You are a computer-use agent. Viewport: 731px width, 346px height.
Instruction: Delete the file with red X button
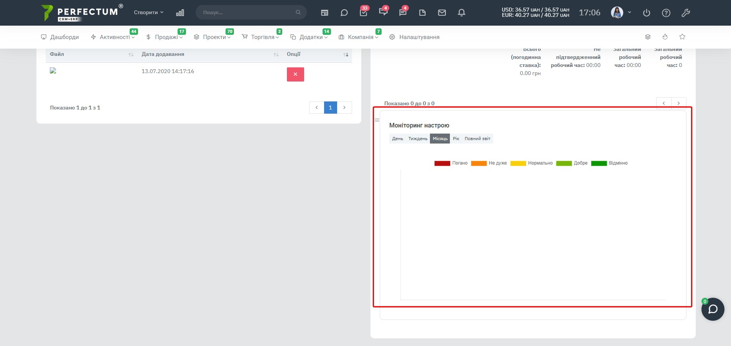[295, 74]
